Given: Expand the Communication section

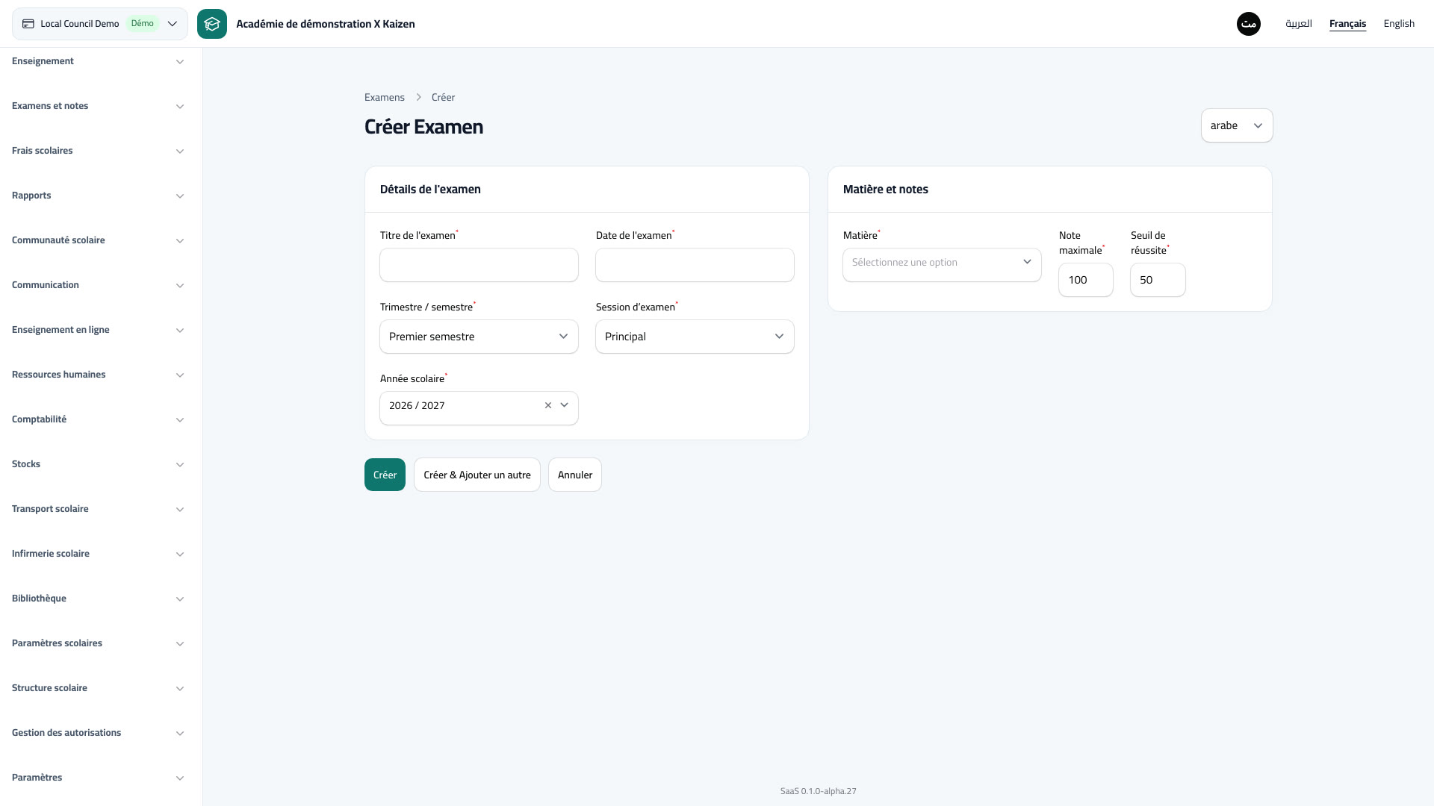Looking at the screenshot, I should [98, 285].
